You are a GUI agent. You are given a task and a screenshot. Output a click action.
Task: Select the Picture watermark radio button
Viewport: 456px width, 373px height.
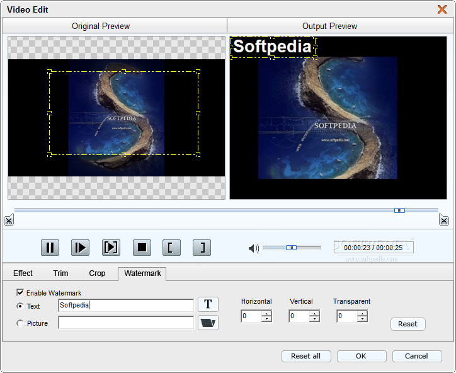coord(20,323)
